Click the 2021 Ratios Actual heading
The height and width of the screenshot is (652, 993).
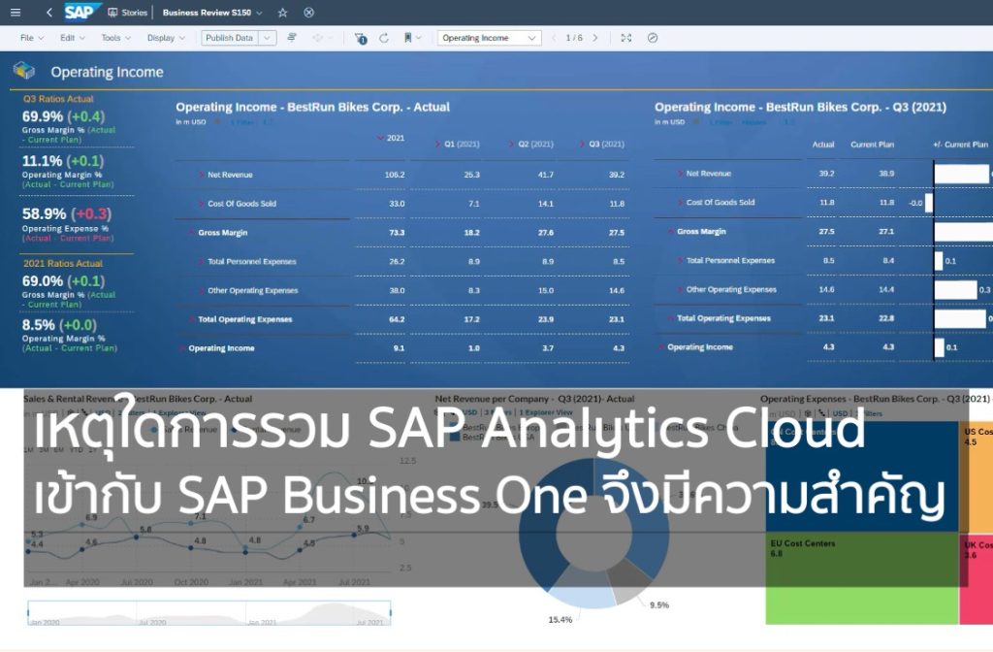click(63, 264)
